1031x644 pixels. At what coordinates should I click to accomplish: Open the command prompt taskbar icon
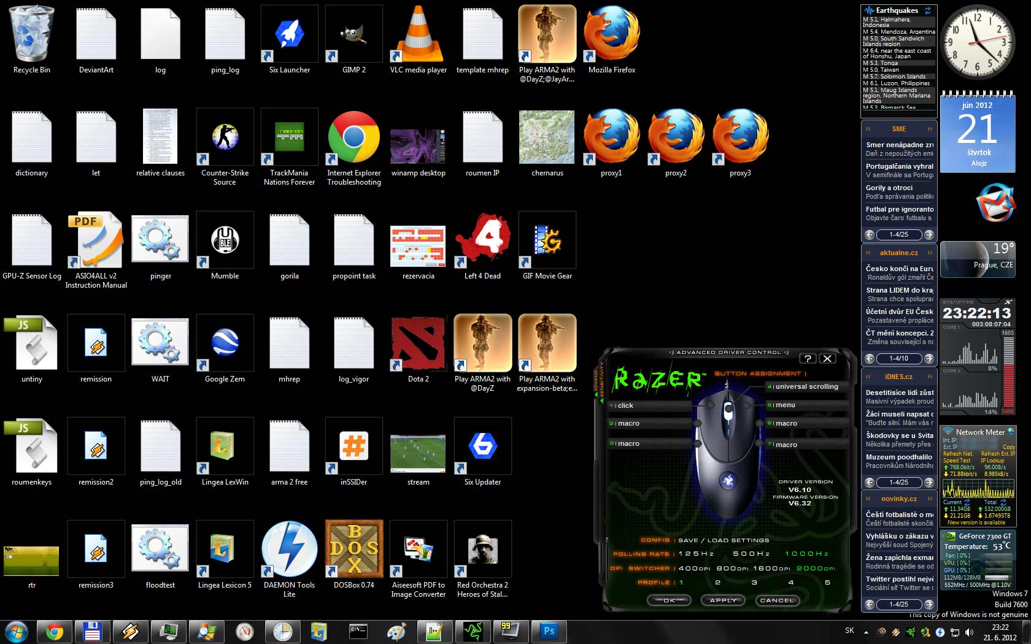(x=358, y=631)
